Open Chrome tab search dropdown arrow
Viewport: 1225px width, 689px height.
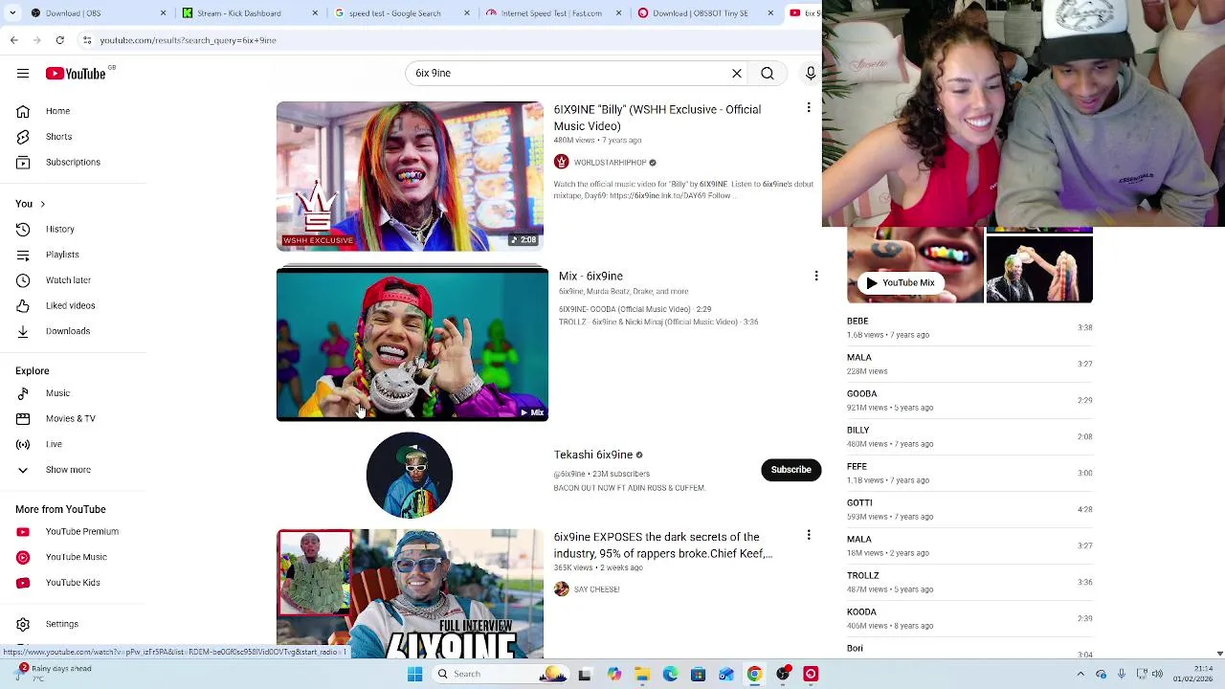pos(14,13)
